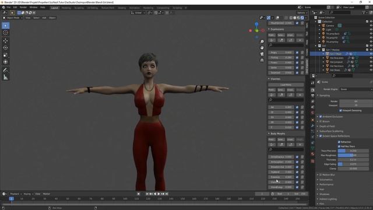Image resolution: width=373 pixels, height=210 pixels.
Task: Open the File menu
Action: coord(9,8)
